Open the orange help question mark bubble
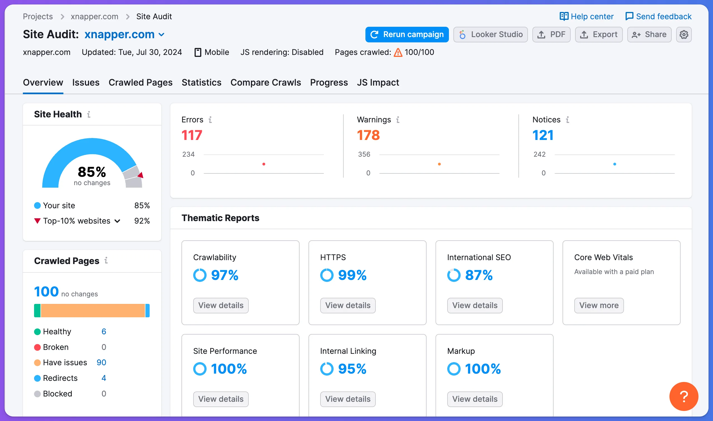 [x=683, y=396]
